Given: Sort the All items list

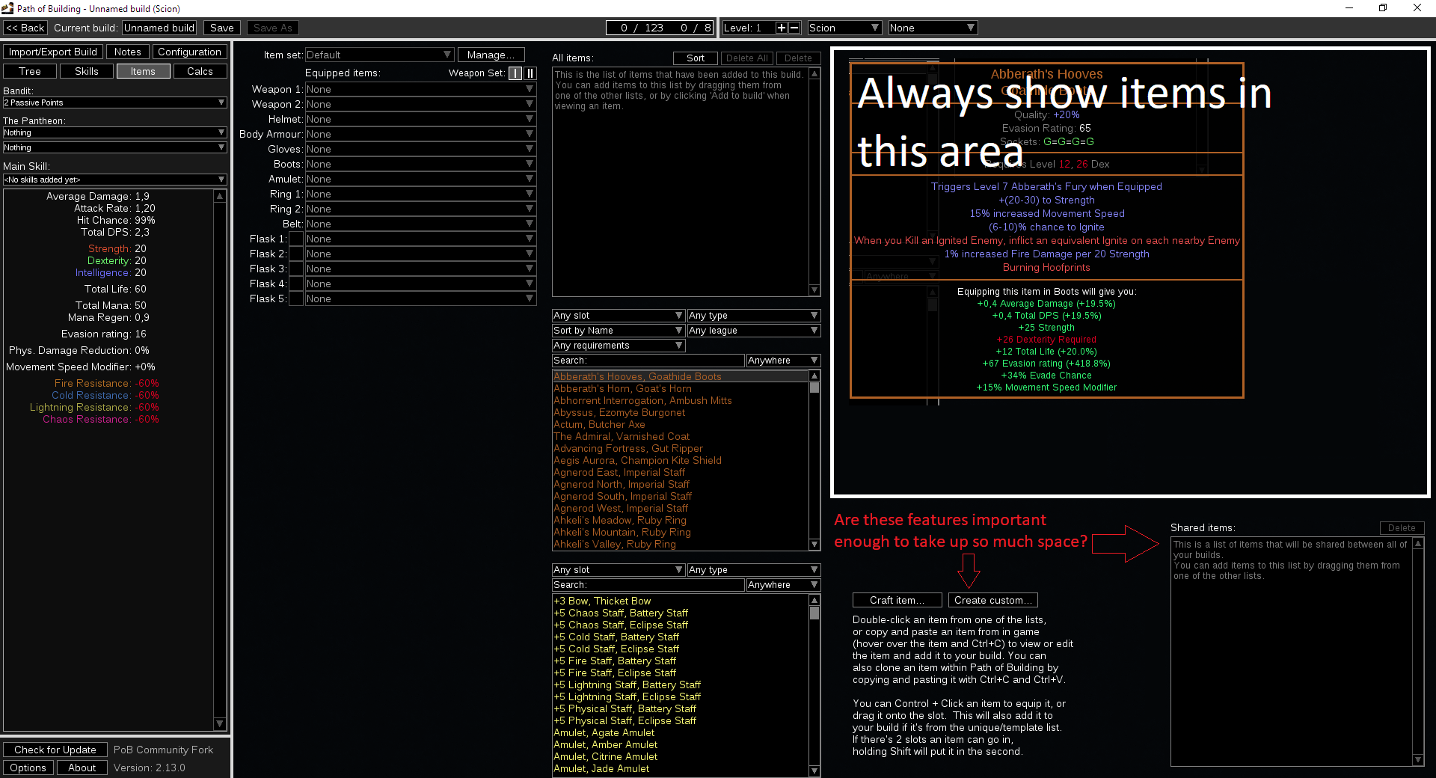Looking at the screenshot, I should click(x=696, y=58).
